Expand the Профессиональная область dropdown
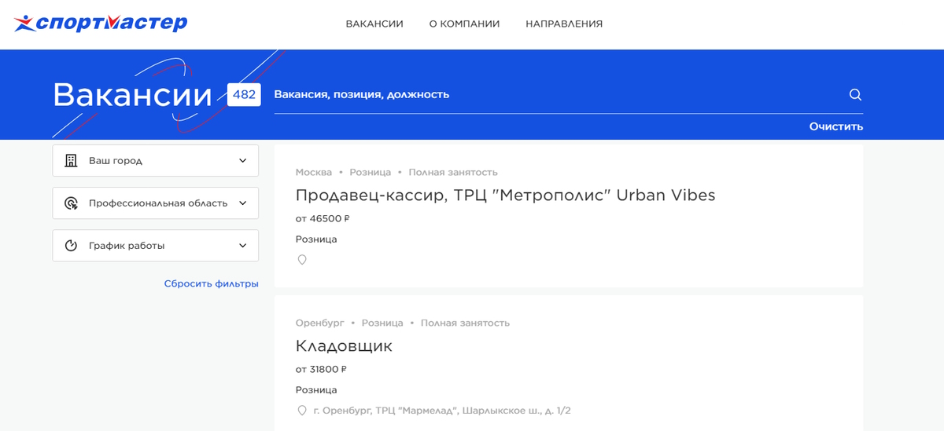This screenshot has height=431, width=944. tap(156, 203)
